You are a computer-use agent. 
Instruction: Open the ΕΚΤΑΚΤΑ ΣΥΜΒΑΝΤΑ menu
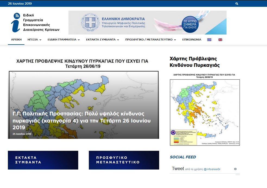(102, 39)
